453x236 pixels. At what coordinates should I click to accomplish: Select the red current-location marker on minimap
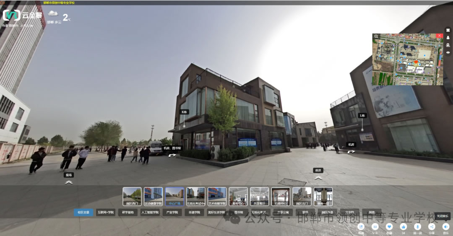[x=416, y=62]
